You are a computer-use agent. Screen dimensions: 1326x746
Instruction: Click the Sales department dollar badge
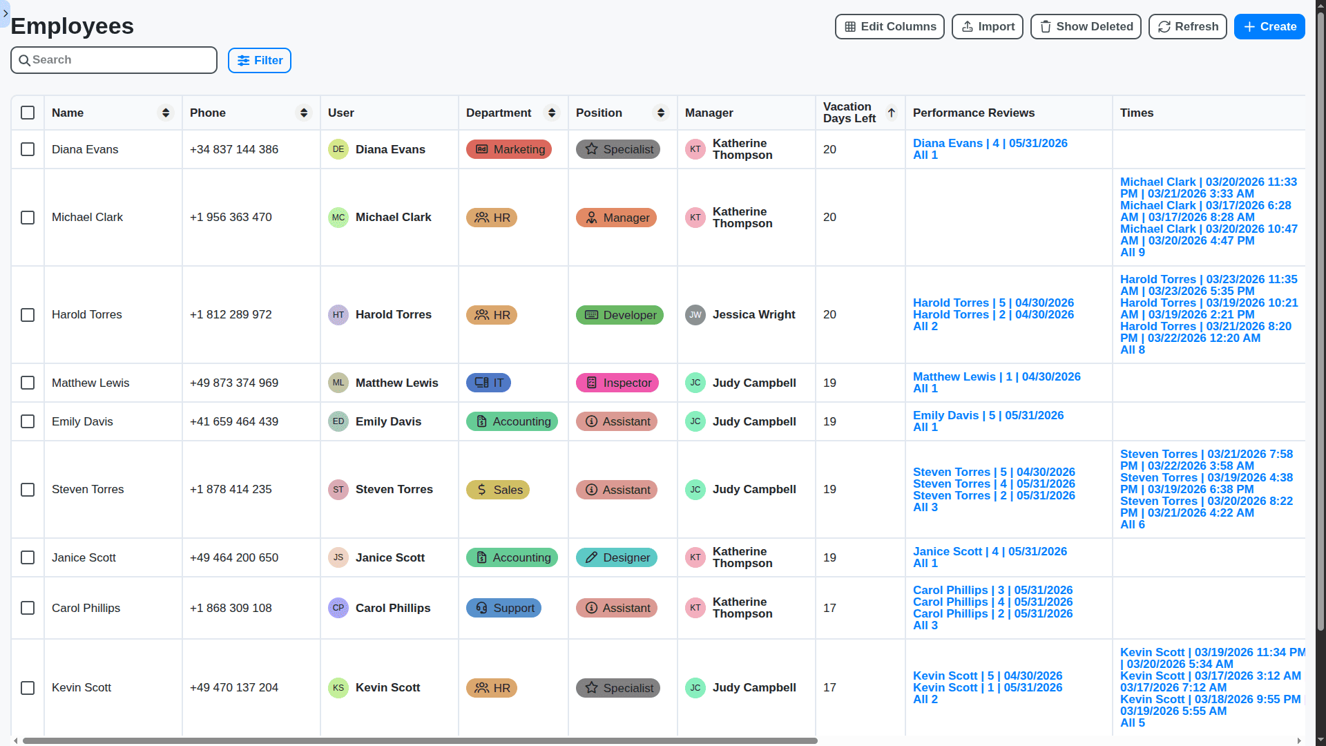coord(497,490)
